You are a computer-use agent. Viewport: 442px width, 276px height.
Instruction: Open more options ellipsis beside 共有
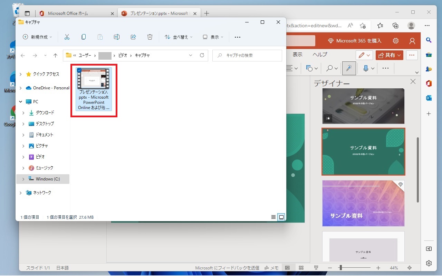[412, 55]
